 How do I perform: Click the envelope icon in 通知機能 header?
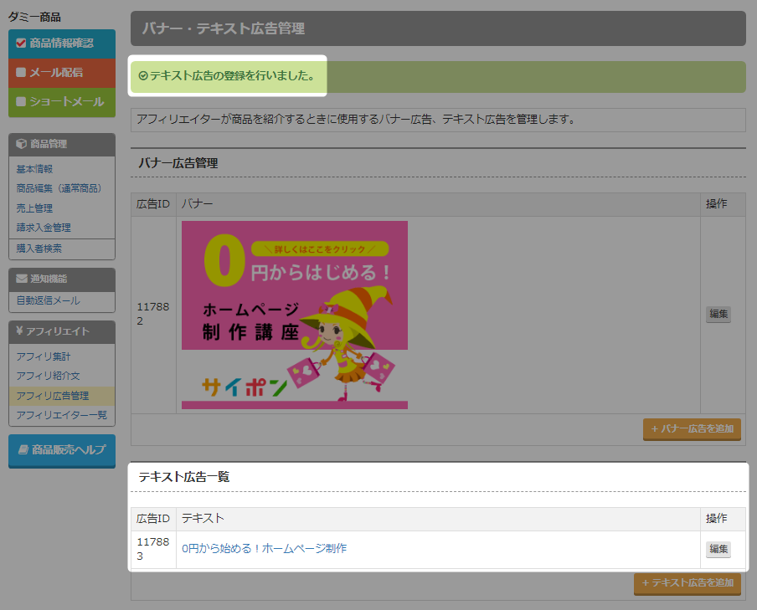click(21, 279)
